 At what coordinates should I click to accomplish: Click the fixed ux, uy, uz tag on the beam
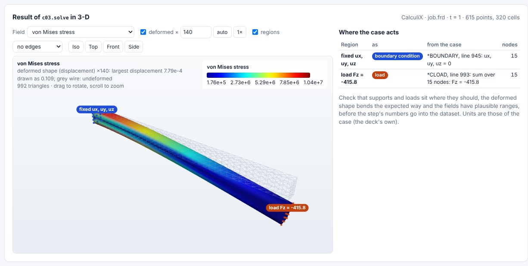(96, 110)
